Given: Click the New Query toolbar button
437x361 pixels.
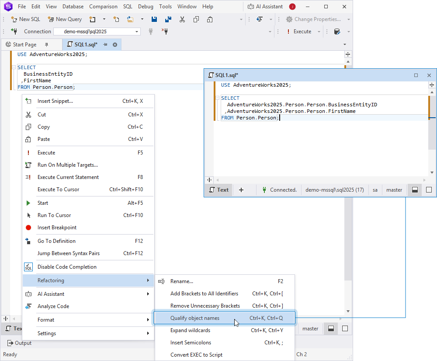Looking at the screenshot, I should 65,19.
